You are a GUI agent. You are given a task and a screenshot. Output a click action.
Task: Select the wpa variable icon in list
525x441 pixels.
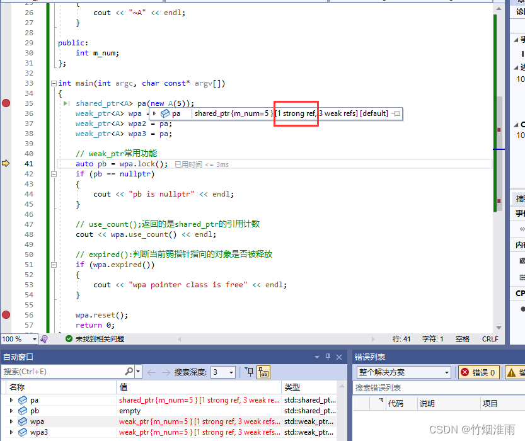coord(23,421)
